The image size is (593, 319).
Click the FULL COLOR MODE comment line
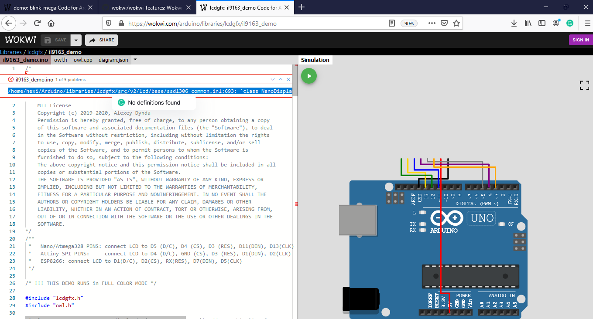coord(91,283)
